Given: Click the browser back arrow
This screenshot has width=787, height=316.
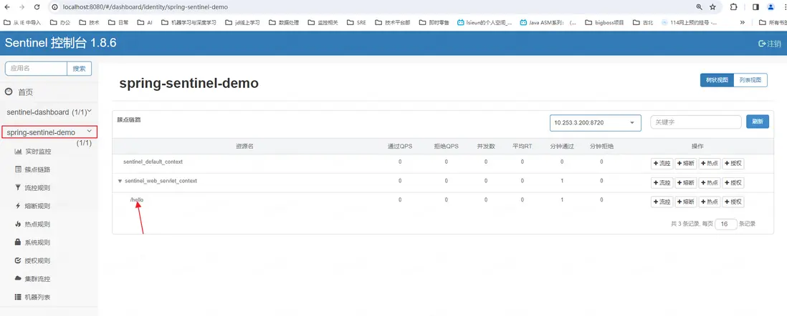Looking at the screenshot, I should [x=7, y=7].
